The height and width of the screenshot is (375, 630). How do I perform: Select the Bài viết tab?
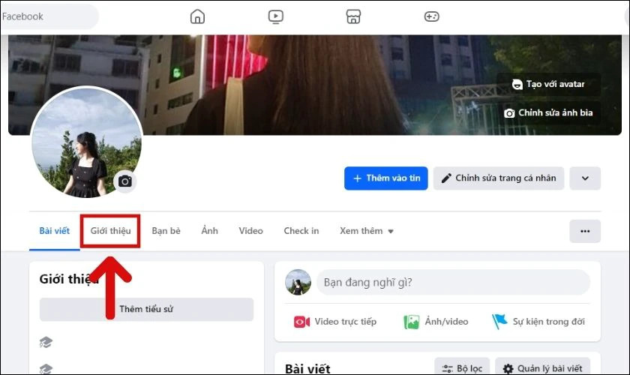[x=54, y=231]
